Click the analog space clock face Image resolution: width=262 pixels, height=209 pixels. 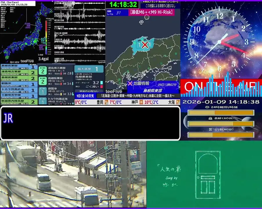[x=220, y=42]
